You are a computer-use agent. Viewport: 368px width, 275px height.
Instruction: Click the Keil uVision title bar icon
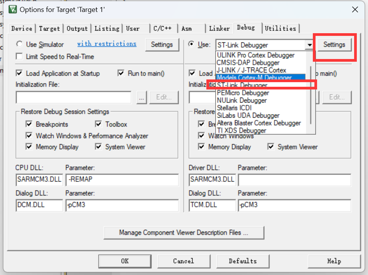(13, 9)
